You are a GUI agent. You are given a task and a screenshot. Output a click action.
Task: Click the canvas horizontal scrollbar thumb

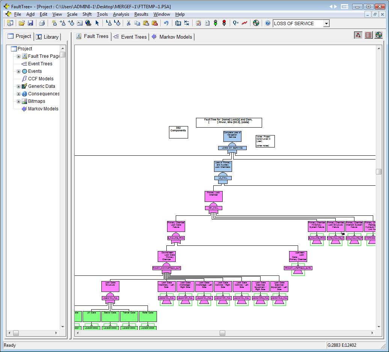coord(223,333)
